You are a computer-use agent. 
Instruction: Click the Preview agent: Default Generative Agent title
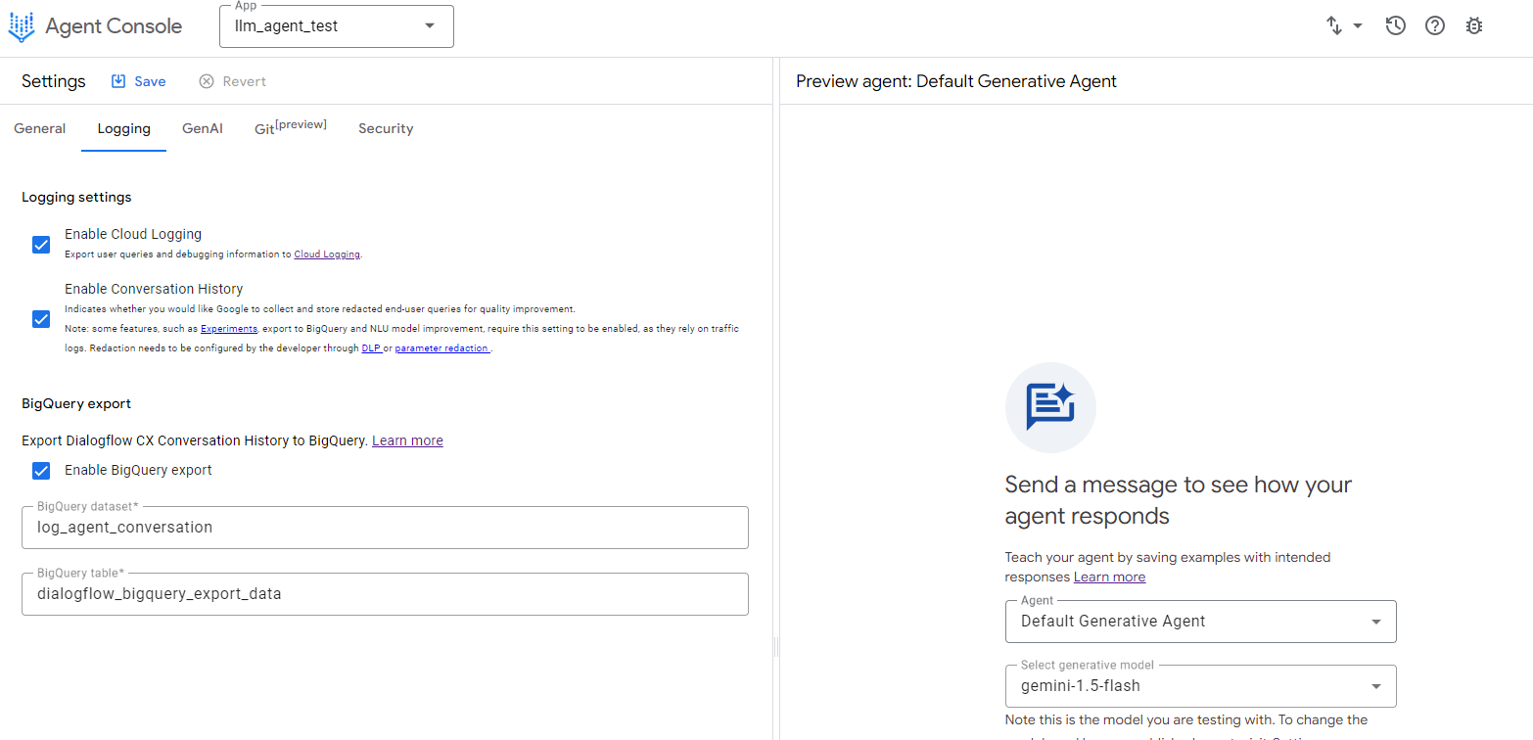(x=956, y=81)
